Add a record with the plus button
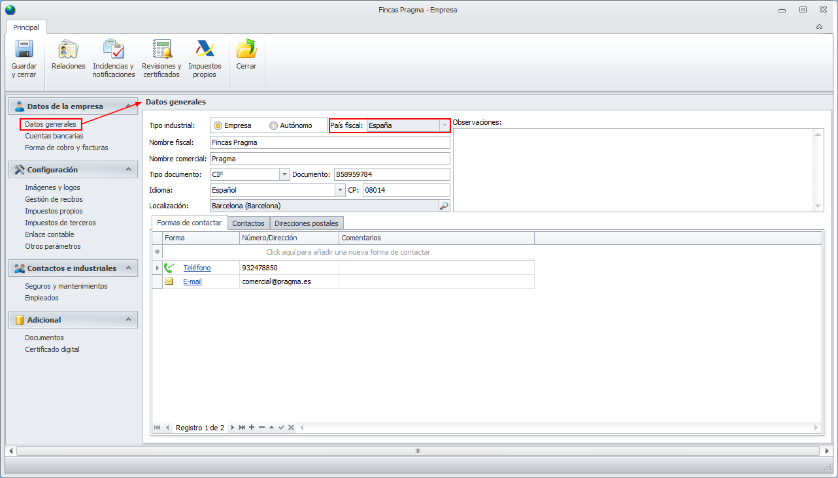The height and width of the screenshot is (478, 838). [252, 428]
